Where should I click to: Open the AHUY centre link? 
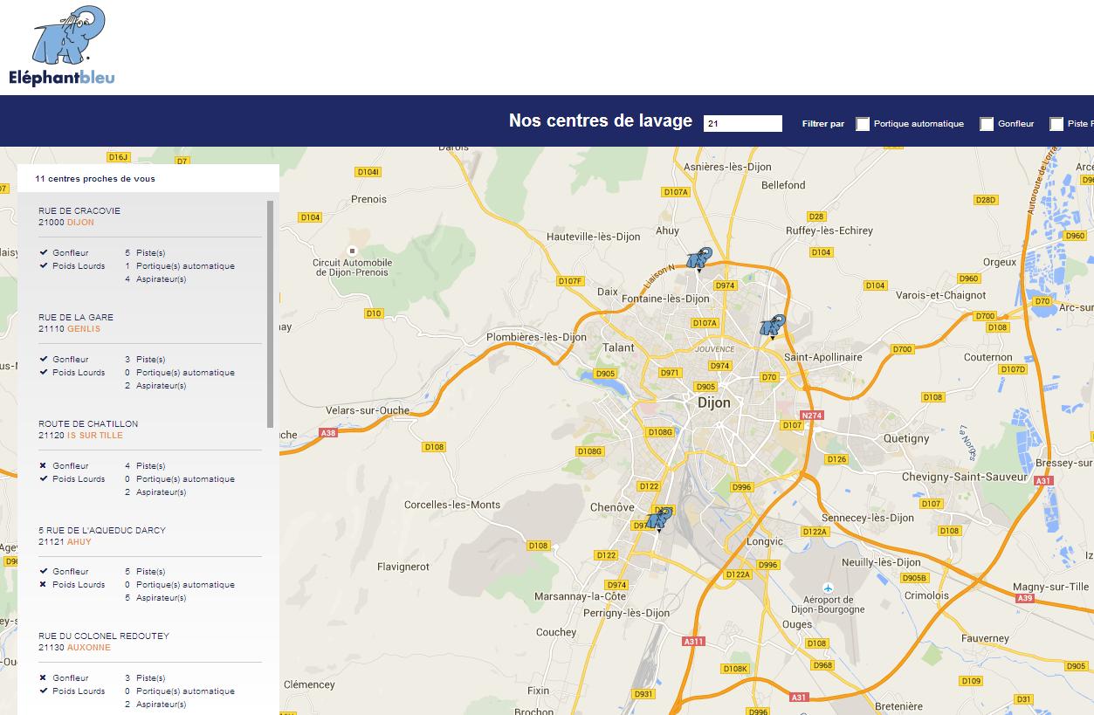[x=79, y=542]
